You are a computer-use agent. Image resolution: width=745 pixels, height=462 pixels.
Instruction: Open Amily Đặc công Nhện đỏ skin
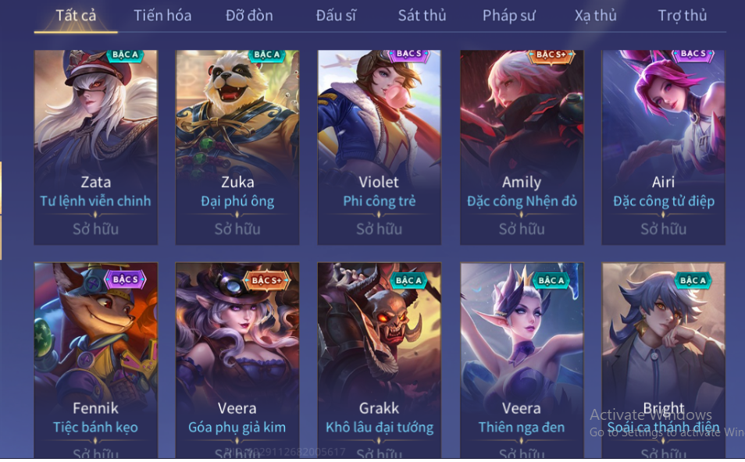(522, 147)
